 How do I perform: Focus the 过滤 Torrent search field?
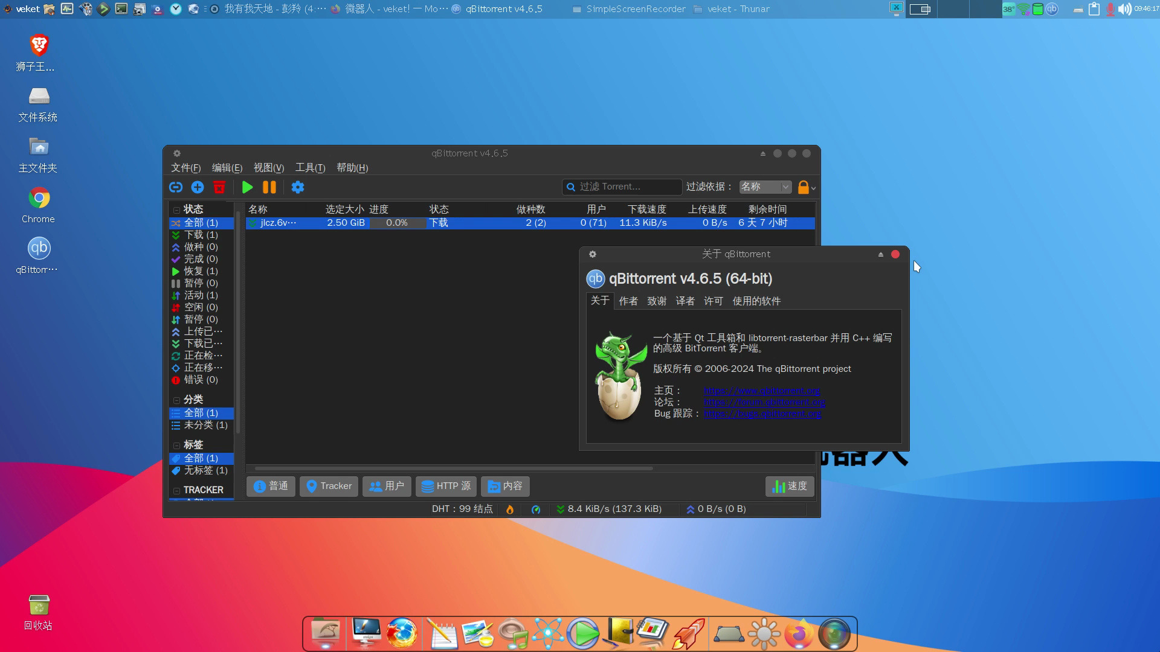point(622,187)
